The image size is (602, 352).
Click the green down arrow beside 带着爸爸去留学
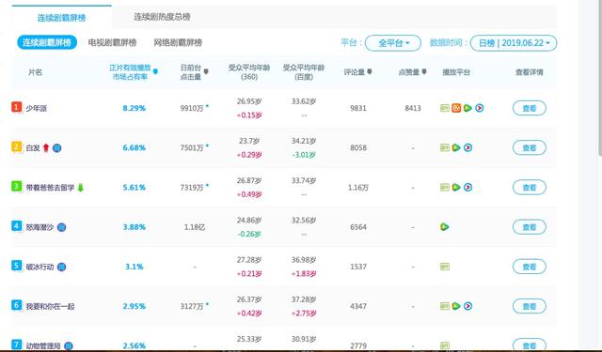click(81, 188)
